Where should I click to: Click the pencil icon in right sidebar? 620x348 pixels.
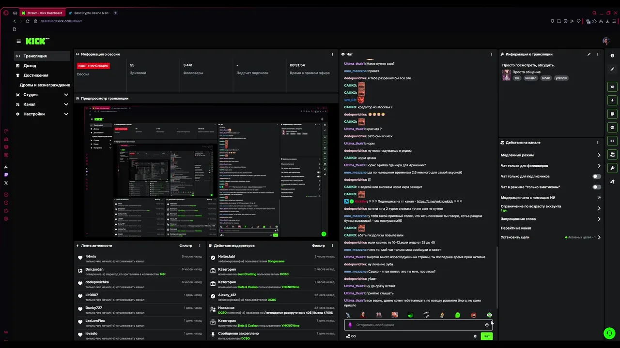[x=612, y=69]
